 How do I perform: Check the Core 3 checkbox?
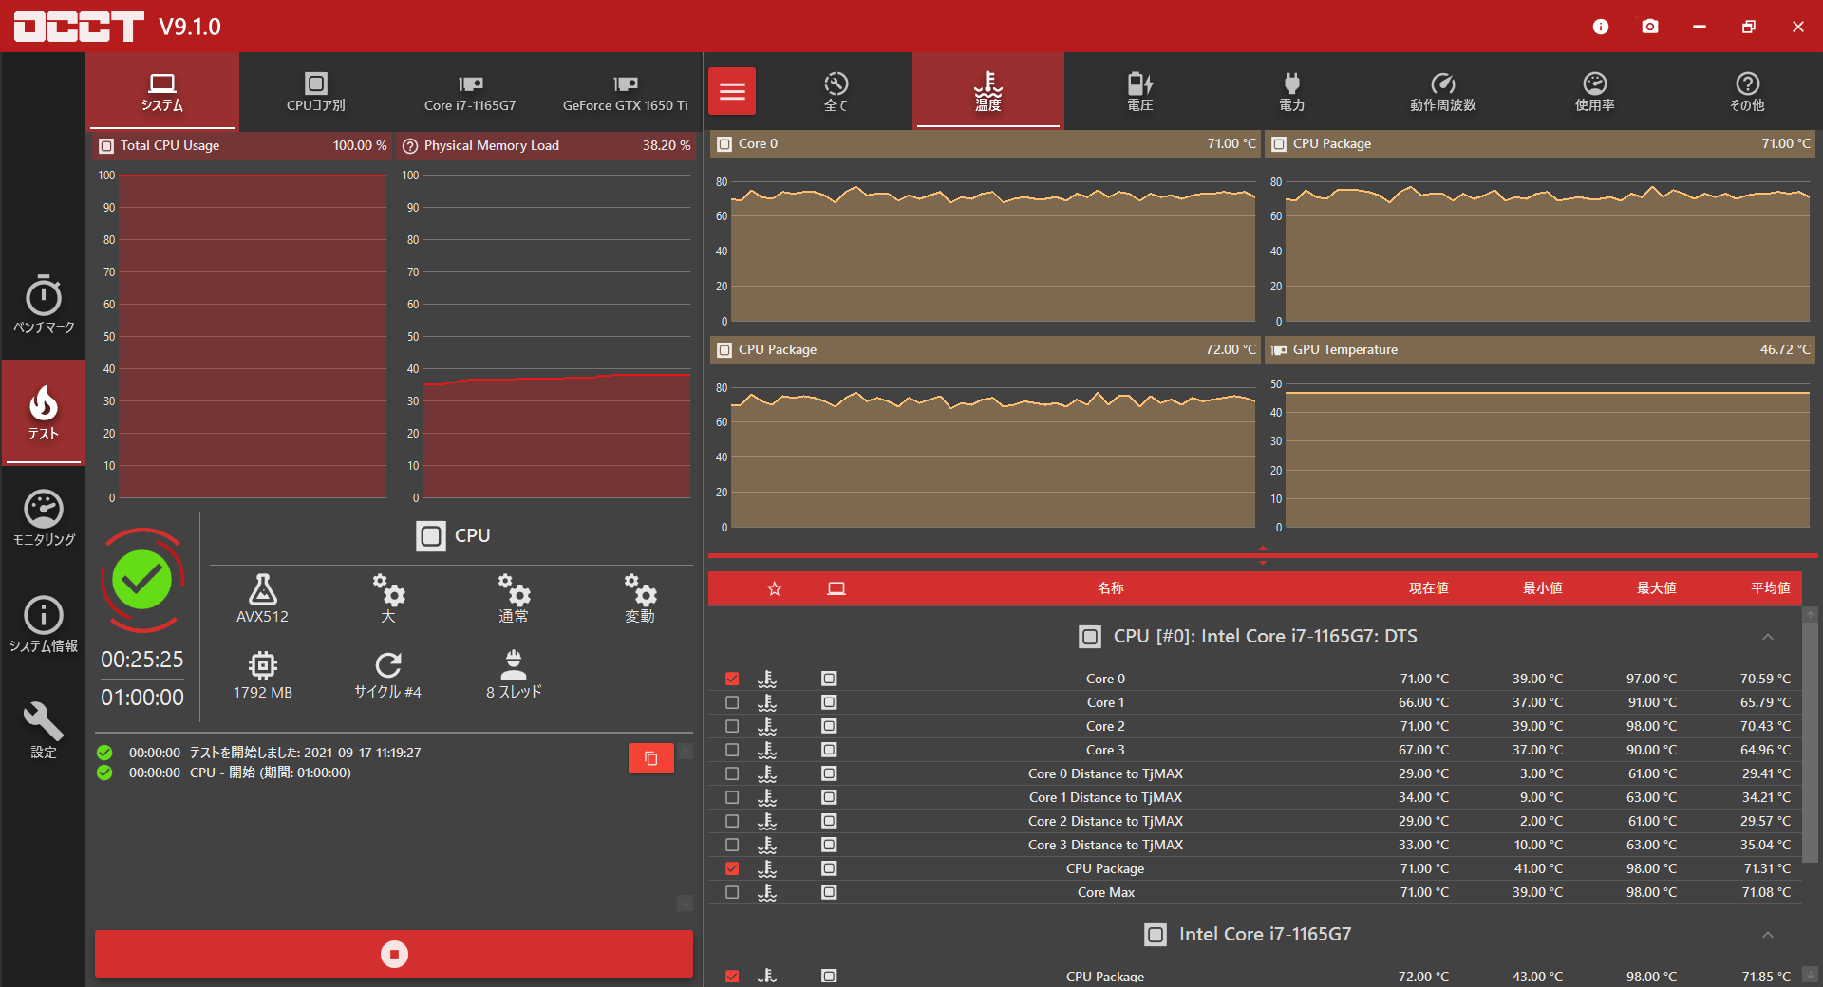click(x=732, y=750)
